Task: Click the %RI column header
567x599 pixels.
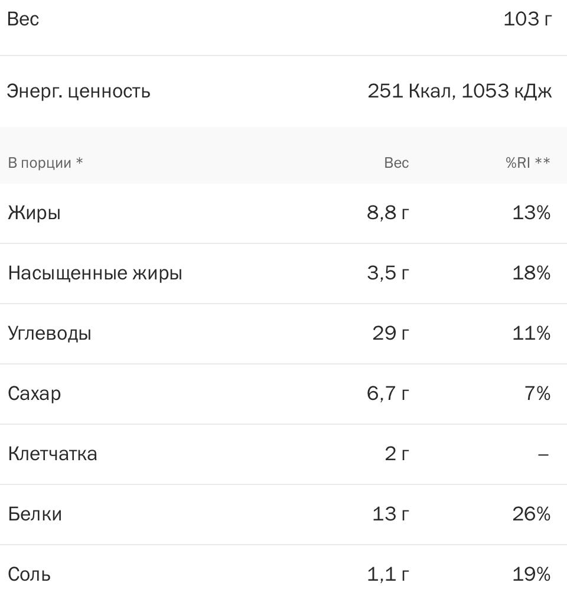Action: point(528,162)
